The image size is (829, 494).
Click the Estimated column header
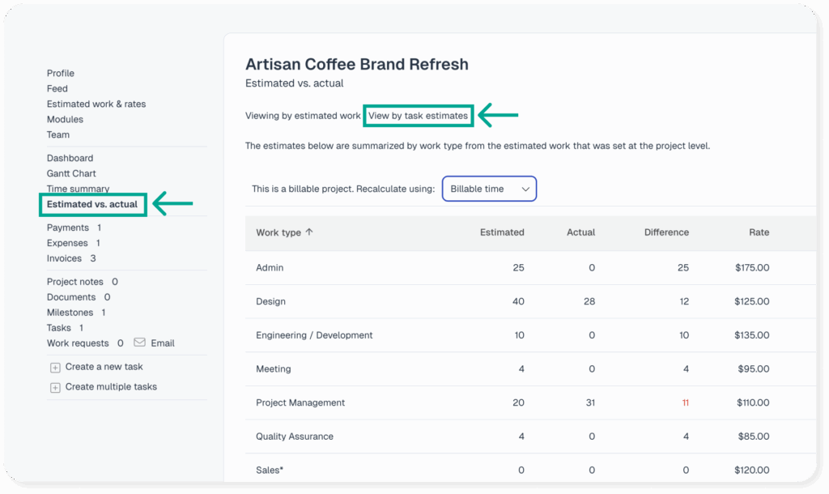pos(502,232)
